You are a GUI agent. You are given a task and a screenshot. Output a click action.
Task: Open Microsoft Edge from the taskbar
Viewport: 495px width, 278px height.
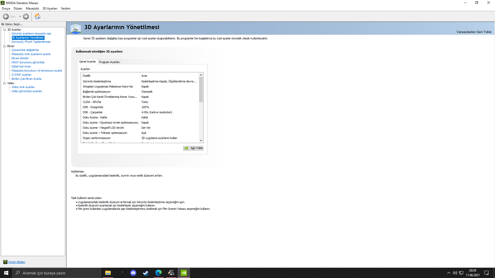pos(158,273)
